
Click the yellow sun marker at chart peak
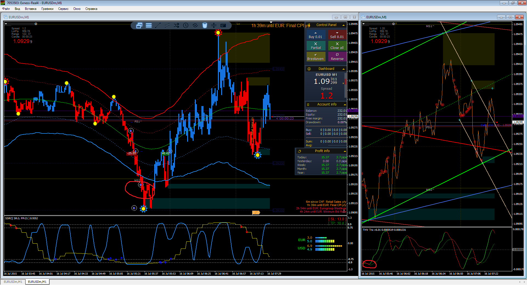(218, 33)
